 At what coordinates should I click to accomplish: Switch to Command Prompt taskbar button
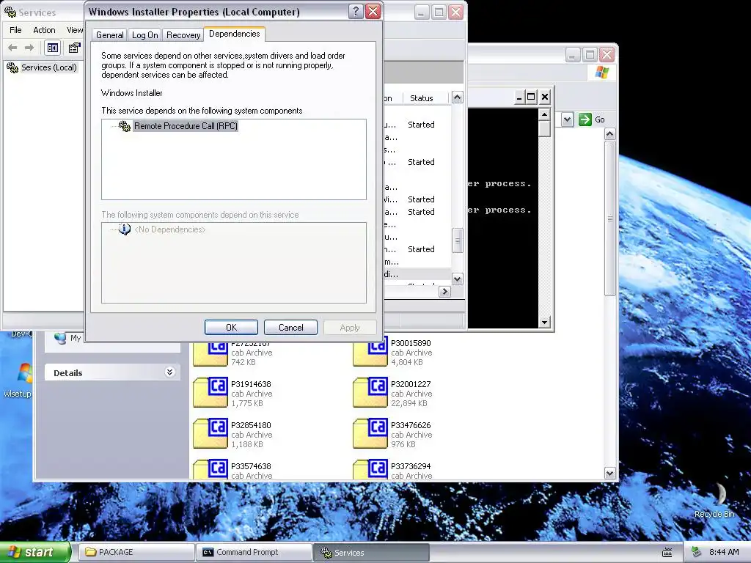click(x=254, y=552)
